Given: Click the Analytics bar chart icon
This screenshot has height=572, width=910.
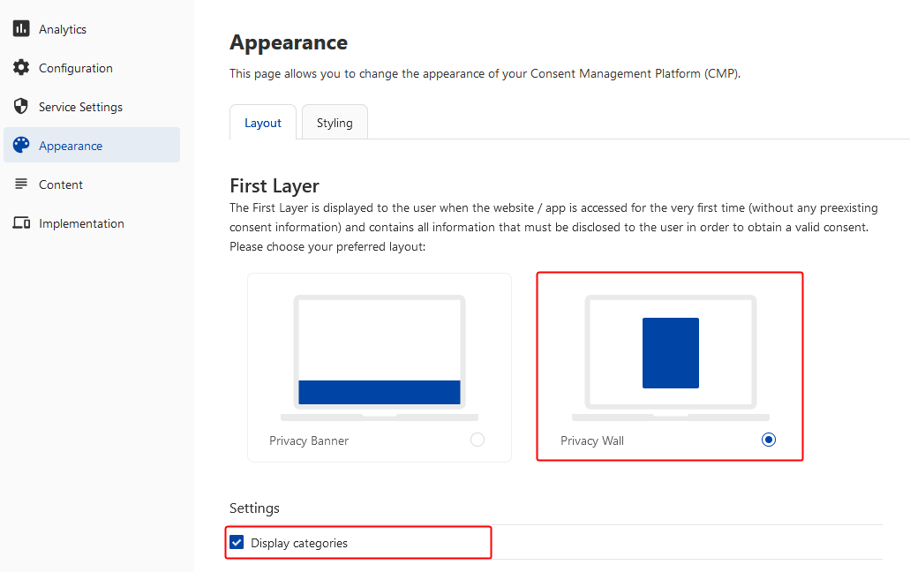Looking at the screenshot, I should click(21, 28).
